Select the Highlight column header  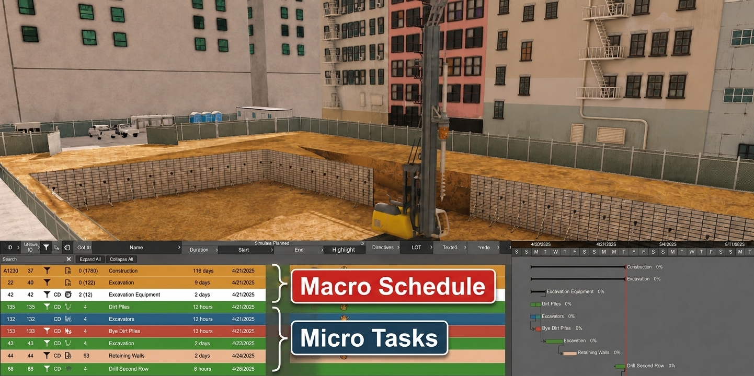coord(344,250)
